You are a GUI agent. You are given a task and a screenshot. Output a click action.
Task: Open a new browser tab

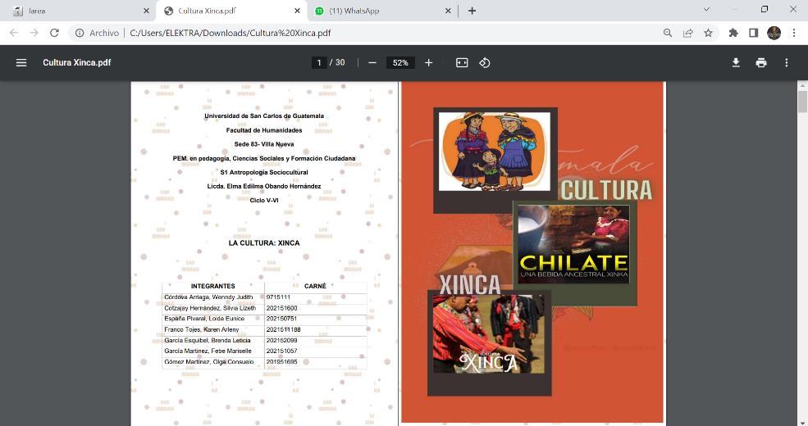472,11
